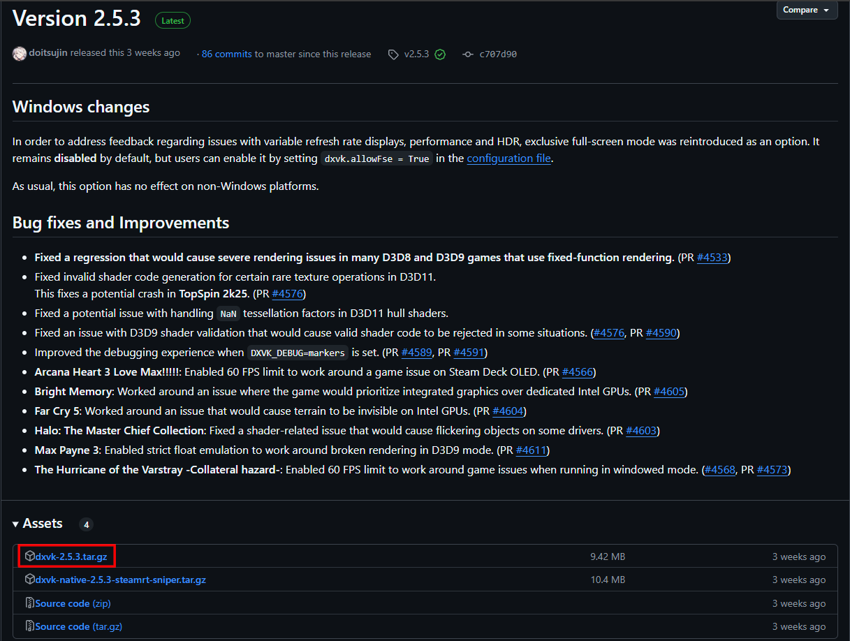Open commit c707d90

498,54
